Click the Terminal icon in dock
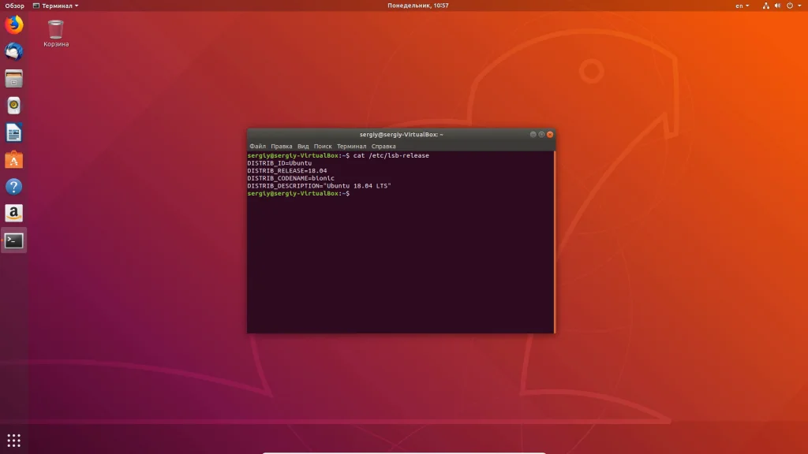 pos(14,240)
